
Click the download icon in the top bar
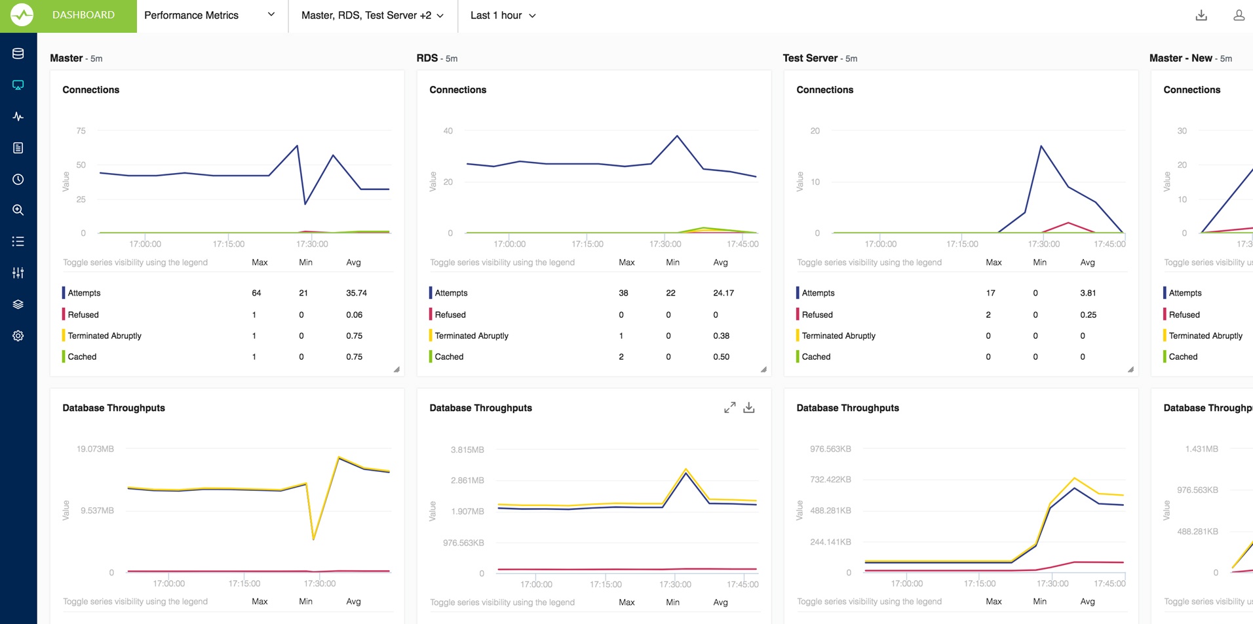(x=1201, y=15)
